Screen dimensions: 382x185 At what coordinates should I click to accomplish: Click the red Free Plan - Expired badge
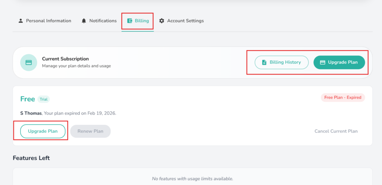tap(342, 97)
